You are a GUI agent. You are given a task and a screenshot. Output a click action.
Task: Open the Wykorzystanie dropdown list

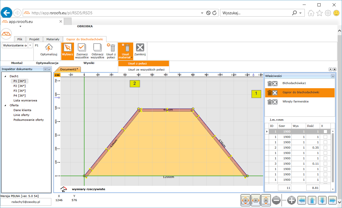[30, 45]
